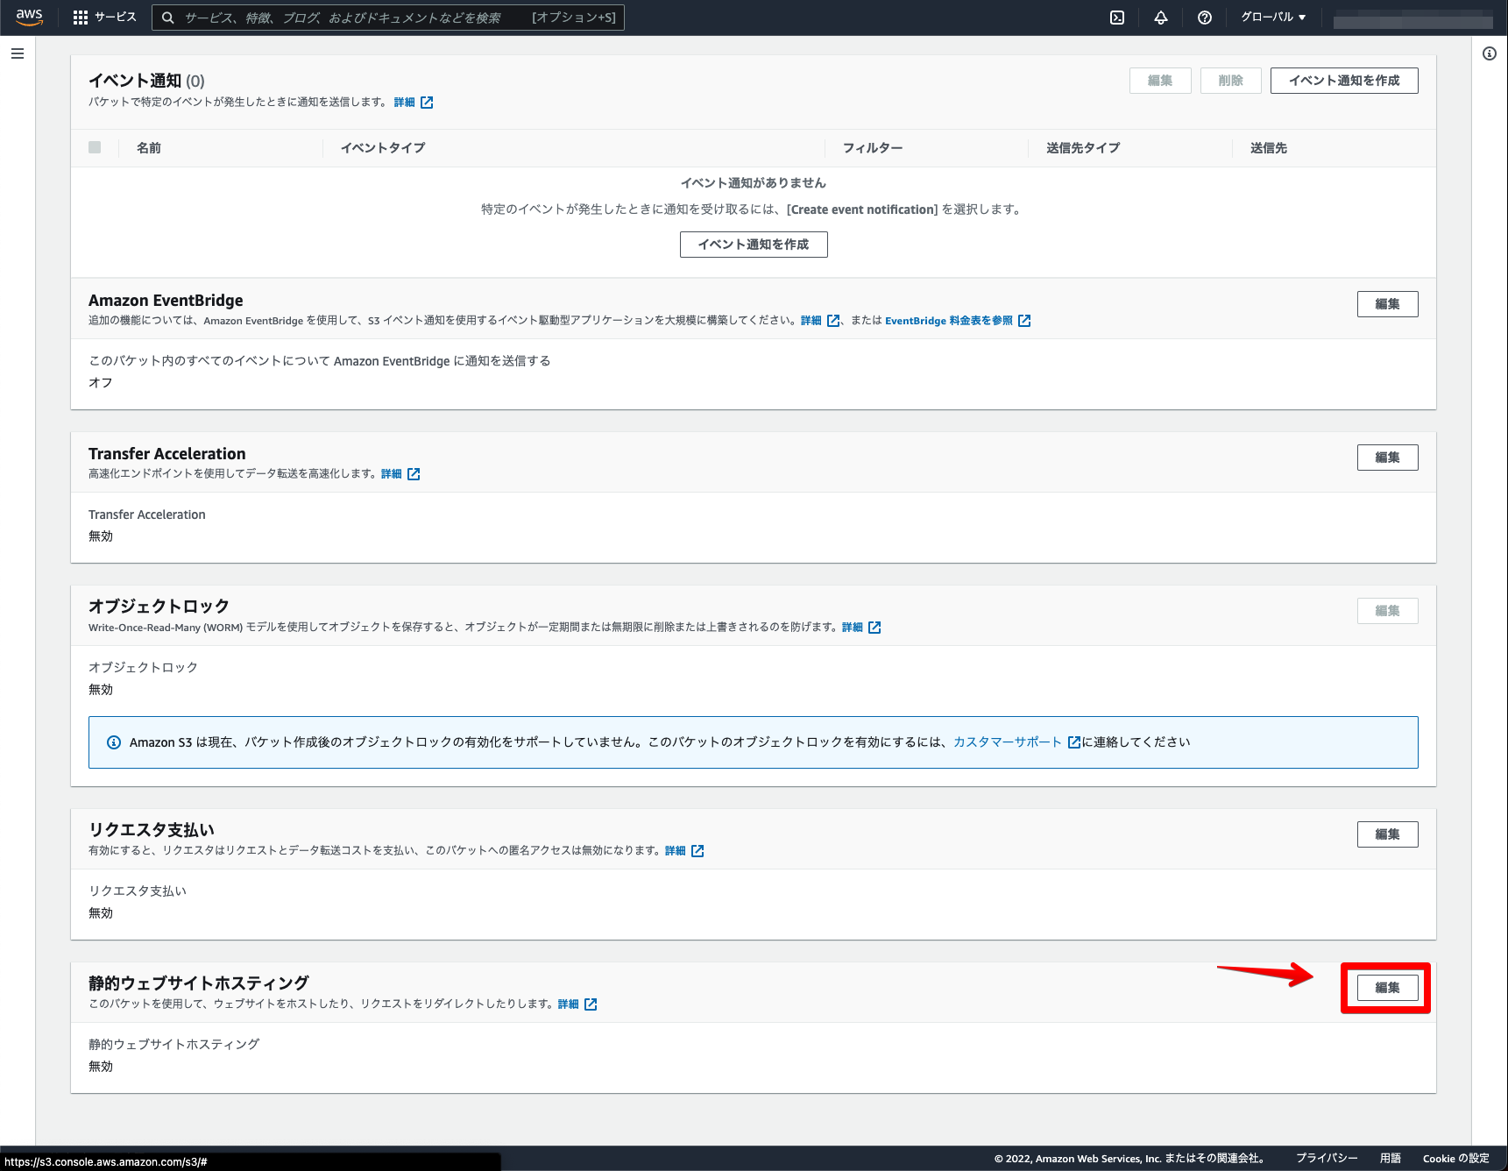Click イベント通知がありません empty message
The image size is (1508, 1171).
(754, 183)
